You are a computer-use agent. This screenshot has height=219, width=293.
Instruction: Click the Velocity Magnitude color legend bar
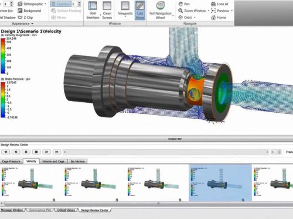point(3,56)
